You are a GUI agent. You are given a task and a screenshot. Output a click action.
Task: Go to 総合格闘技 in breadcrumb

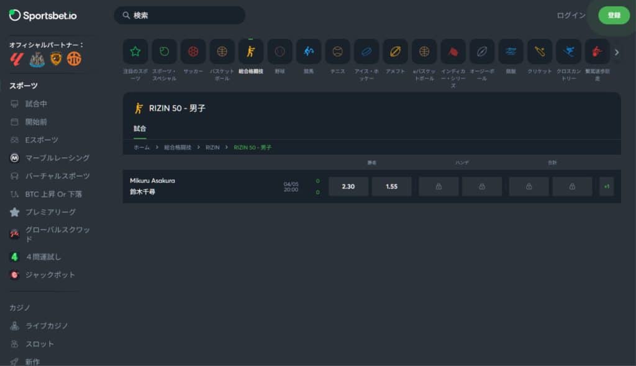click(x=178, y=148)
